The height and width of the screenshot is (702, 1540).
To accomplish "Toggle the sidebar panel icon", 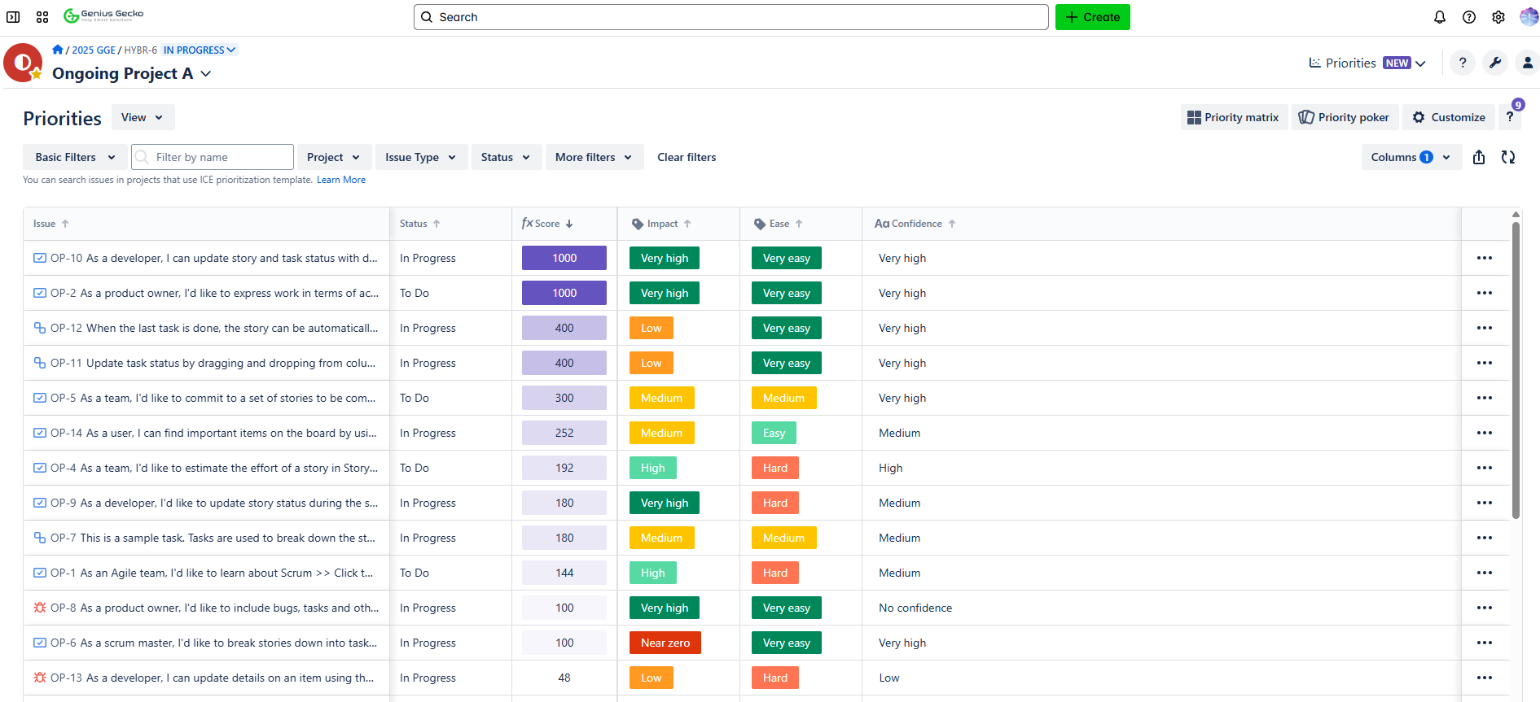I will [13, 17].
